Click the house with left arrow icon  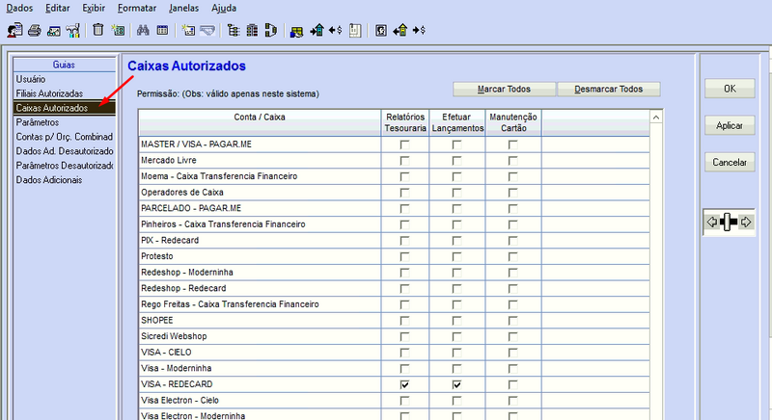400,31
